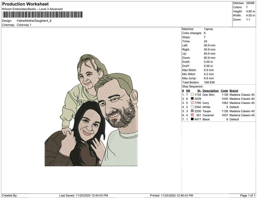Screen dimensions: 257x198
Task: Select the EndX value '0.00 in'
Action: (208, 62)
